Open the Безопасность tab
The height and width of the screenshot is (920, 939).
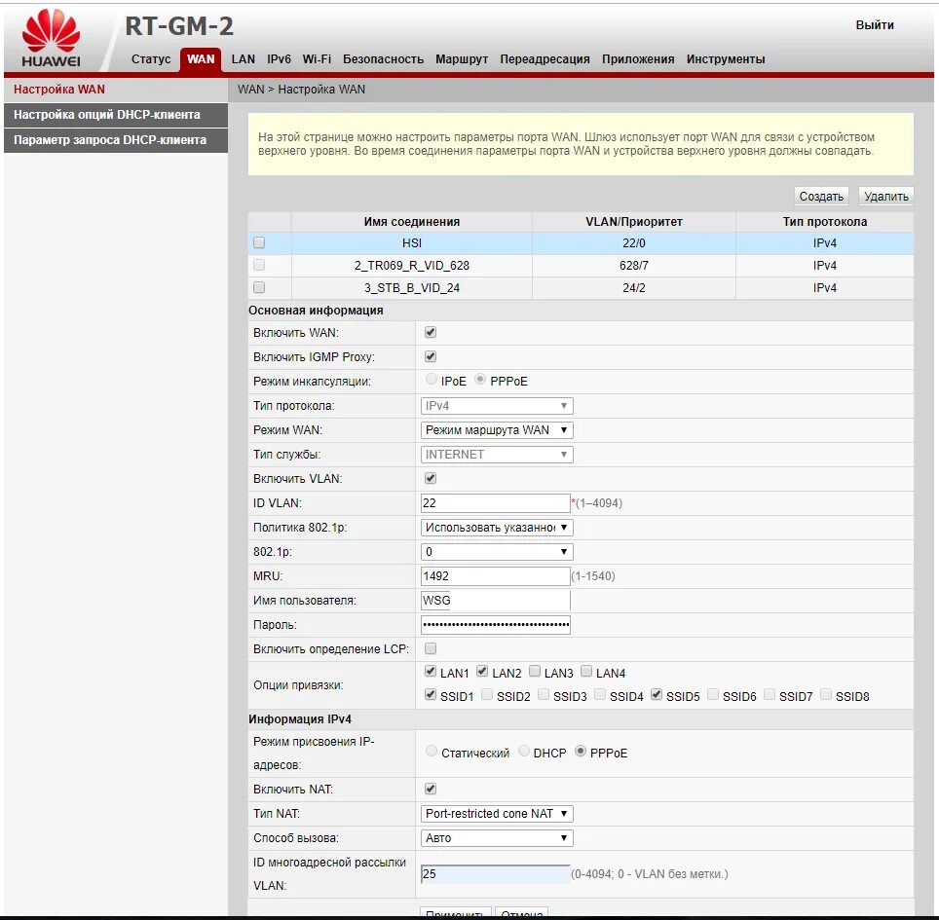click(383, 59)
